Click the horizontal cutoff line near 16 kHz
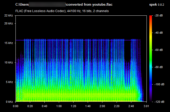The image size is (170, 112). (77, 40)
